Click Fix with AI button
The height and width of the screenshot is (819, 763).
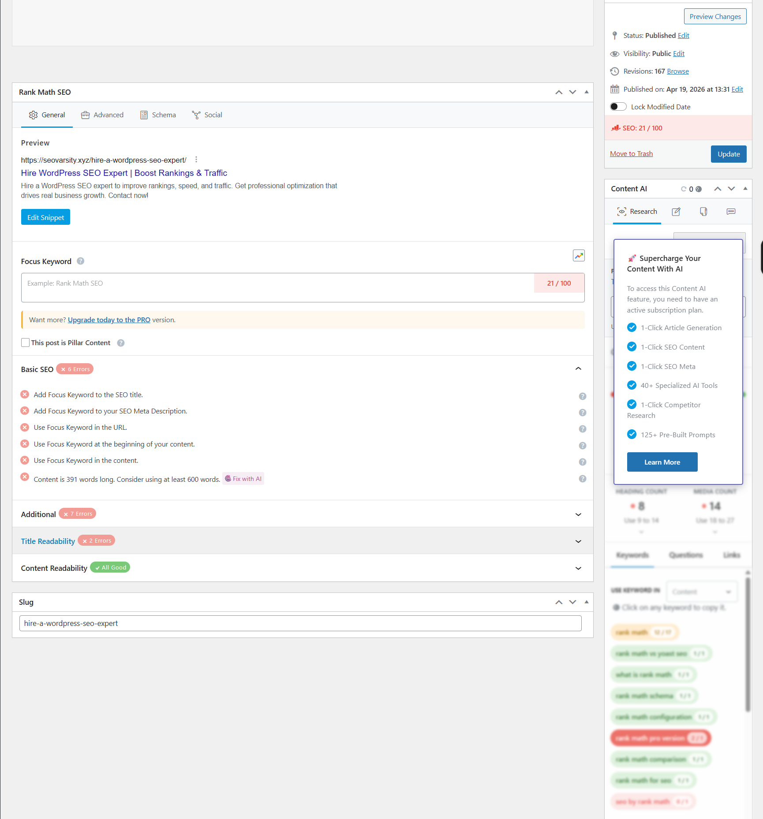(243, 479)
